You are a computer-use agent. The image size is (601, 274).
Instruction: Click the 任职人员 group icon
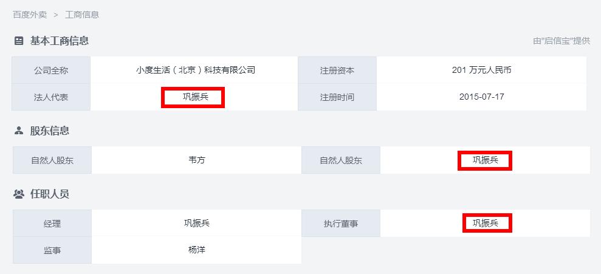coord(19,194)
